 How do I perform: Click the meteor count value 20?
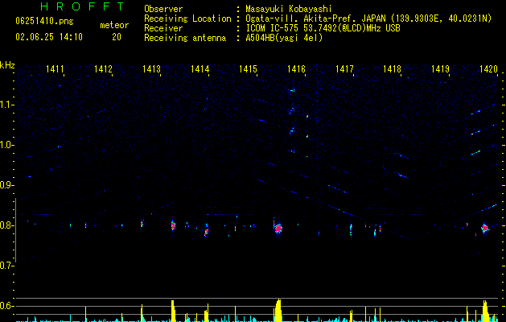(x=117, y=37)
